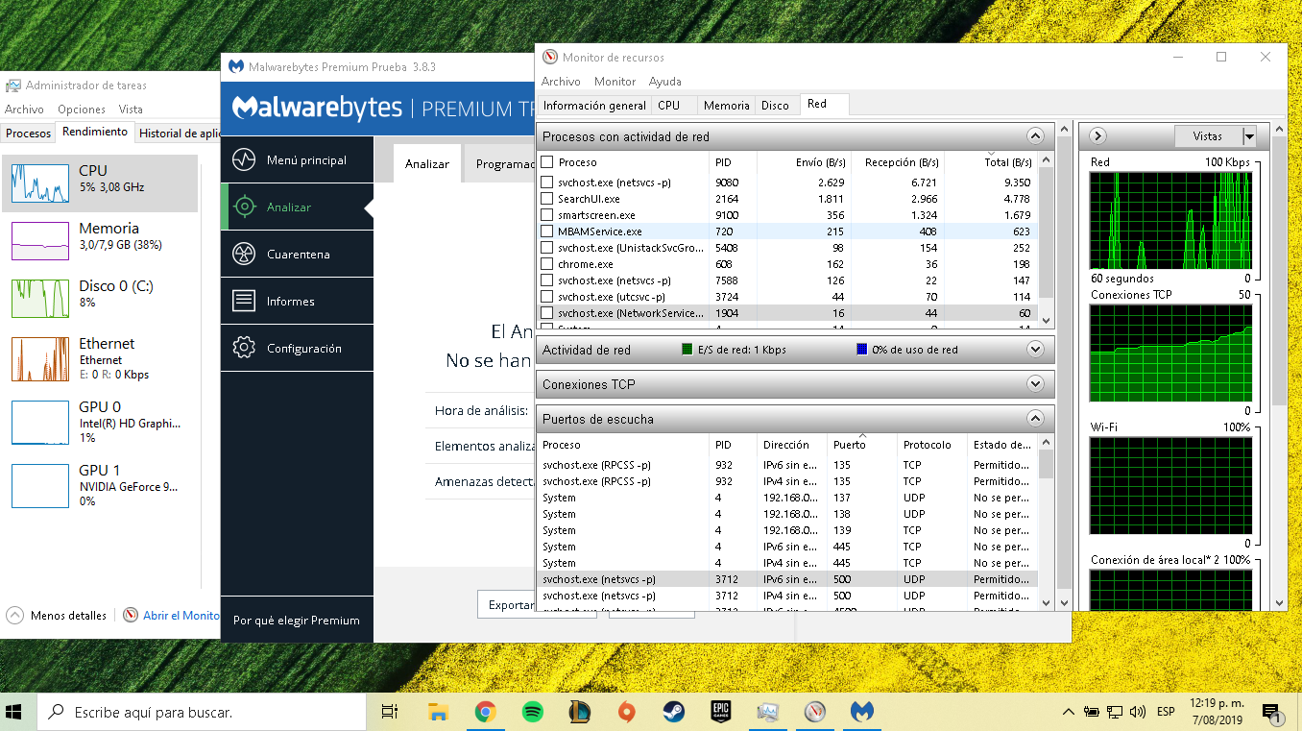Click the Exportar button in Malwarebytes
This screenshot has width=1302, height=731.
tap(507, 605)
